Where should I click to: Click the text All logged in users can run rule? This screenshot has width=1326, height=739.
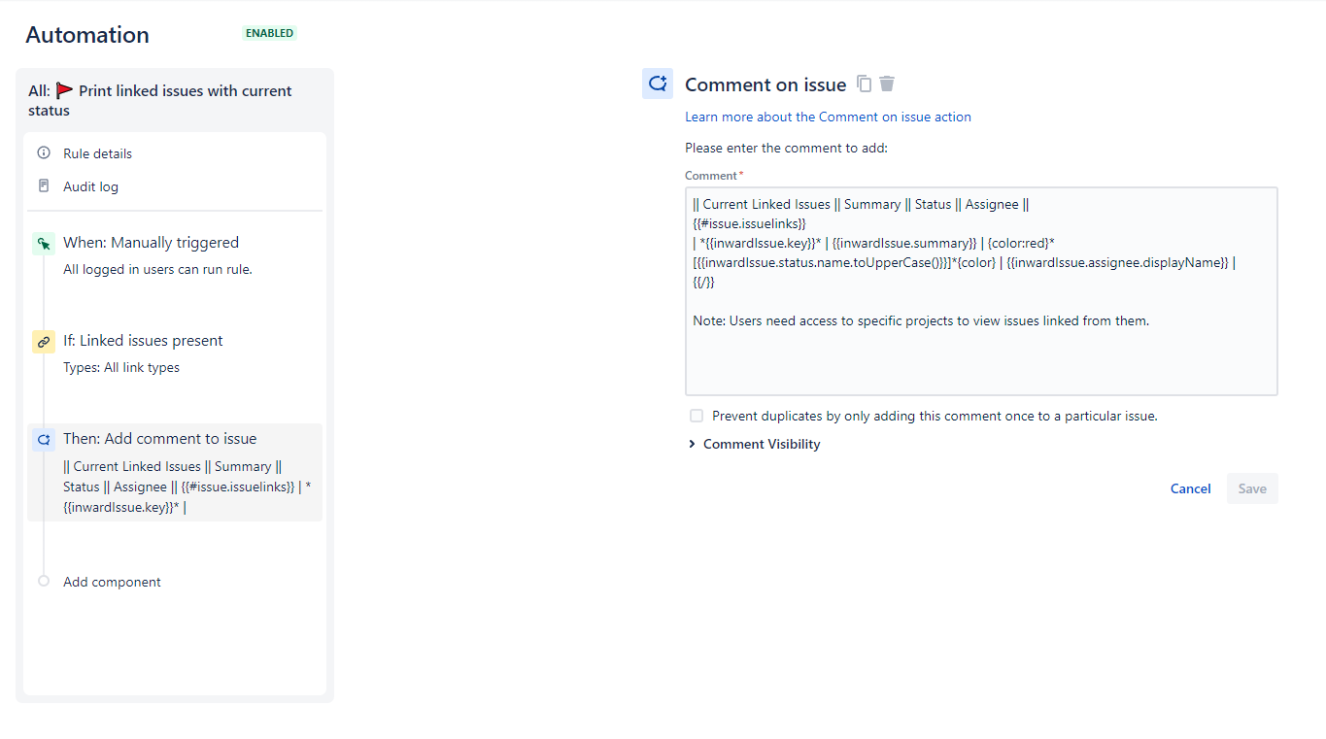(157, 269)
